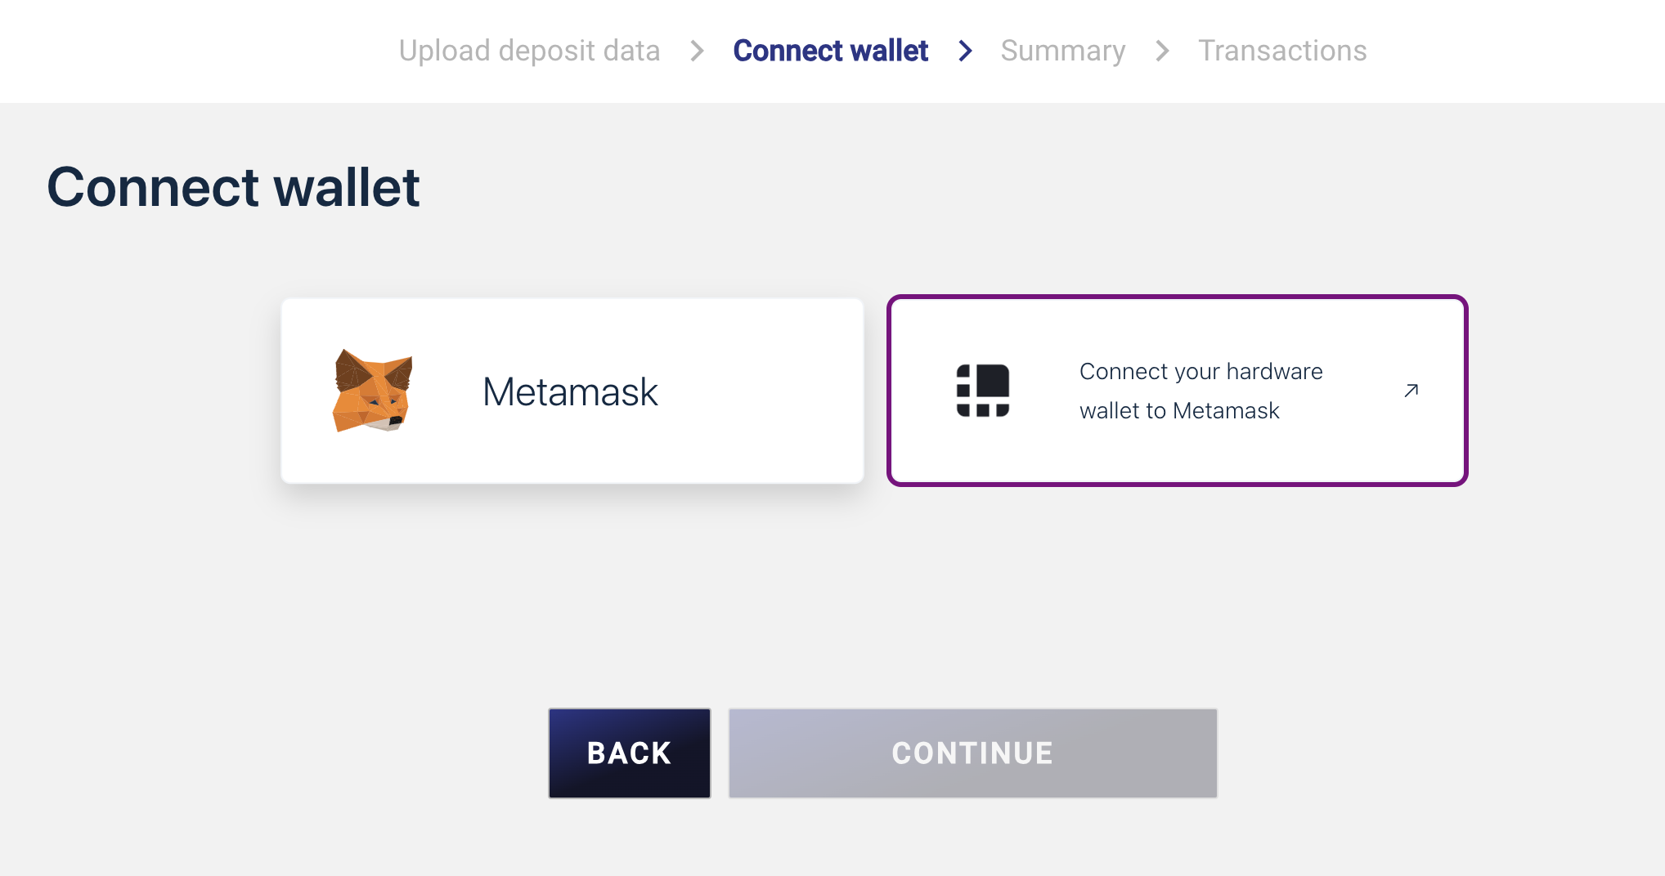
Task: Choose the Metamask text label
Action: coord(570,391)
